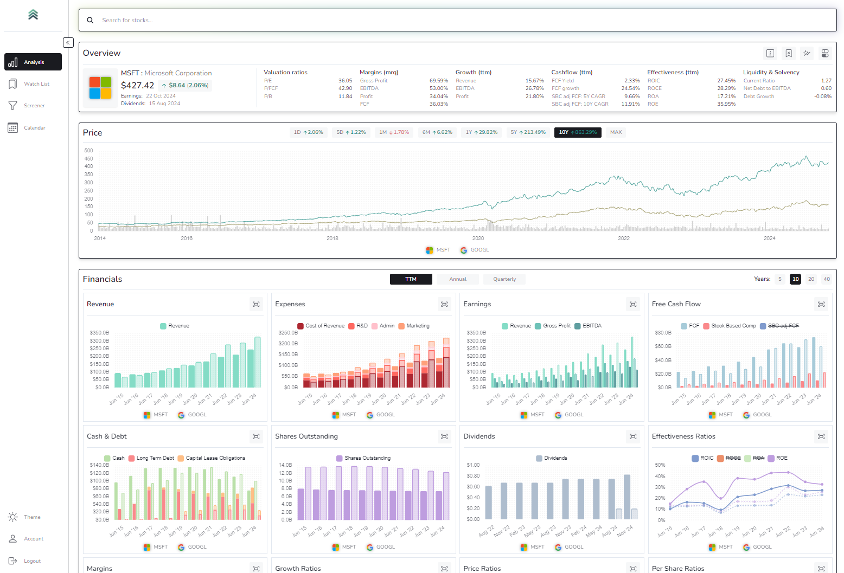
Task: Select the MAX price range
Action: click(616, 132)
